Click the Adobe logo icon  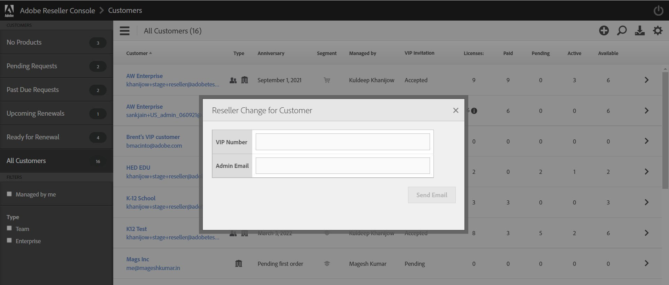[9, 10]
